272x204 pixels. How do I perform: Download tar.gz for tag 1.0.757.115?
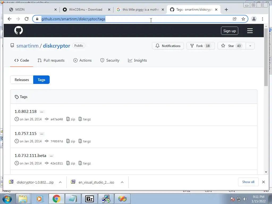(x=85, y=141)
